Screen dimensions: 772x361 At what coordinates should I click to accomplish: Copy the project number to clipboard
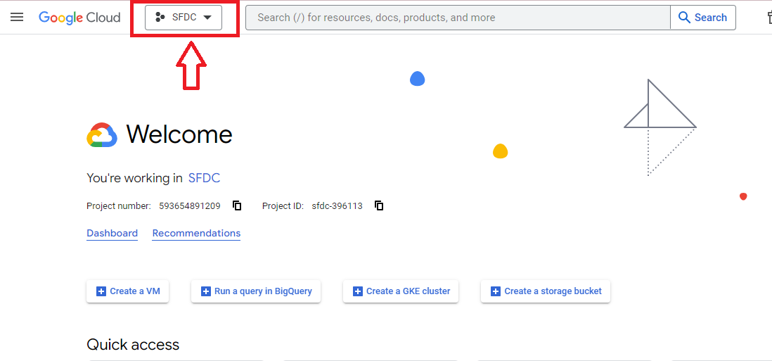[x=237, y=205]
